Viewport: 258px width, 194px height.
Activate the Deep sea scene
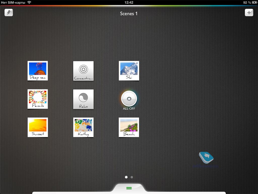point(38,71)
